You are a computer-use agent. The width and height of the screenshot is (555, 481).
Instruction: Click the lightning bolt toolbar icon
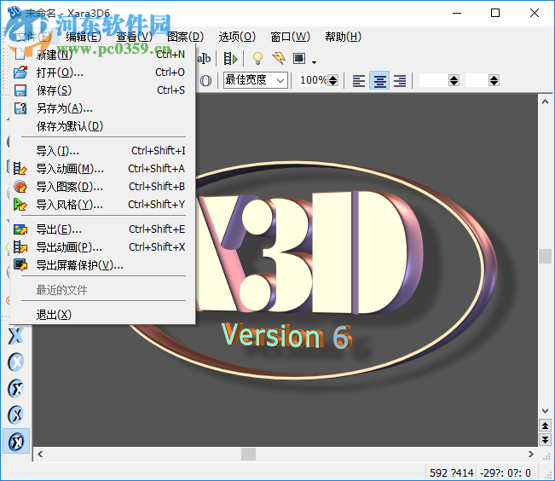coord(279,59)
